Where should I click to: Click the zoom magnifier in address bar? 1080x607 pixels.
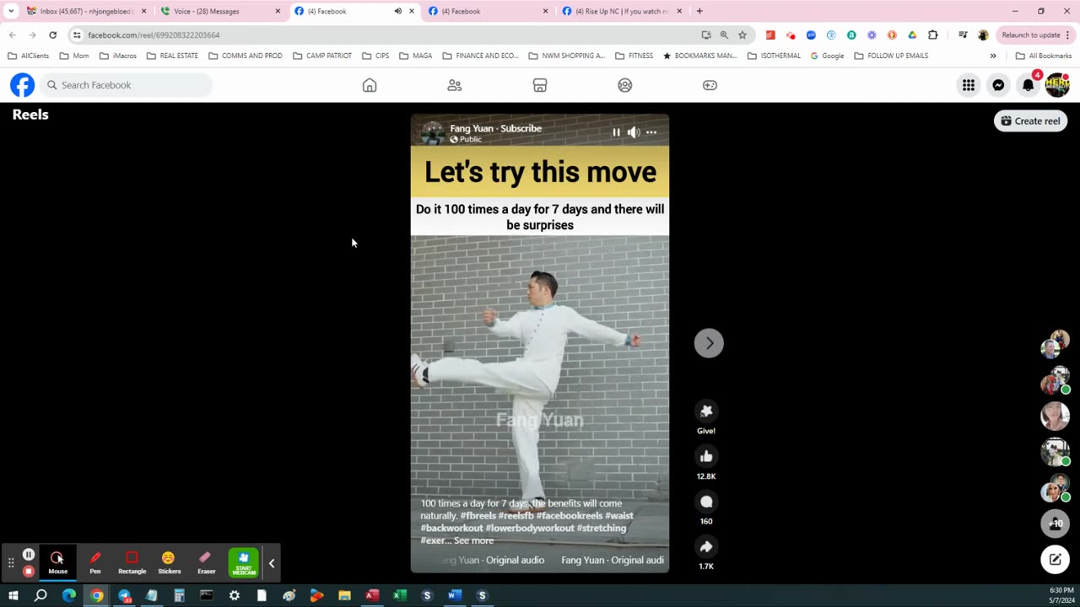click(724, 35)
